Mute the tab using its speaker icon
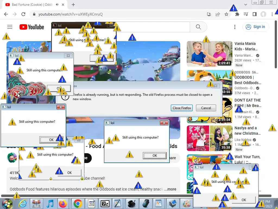The width and height of the screenshot is (278, 209). point(57,5)
